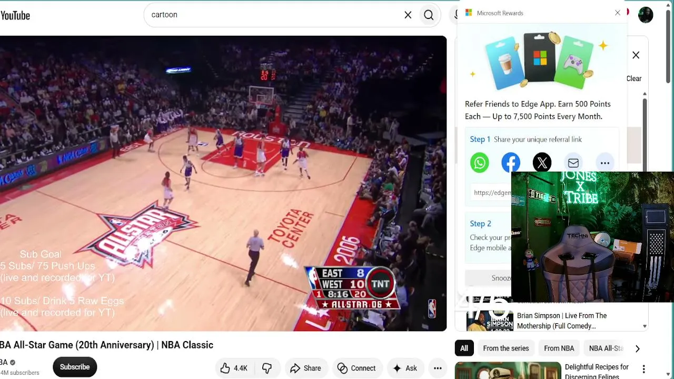Click Clear in the side panel
This screenshot has height=379, width=674.
coord(634,78)
